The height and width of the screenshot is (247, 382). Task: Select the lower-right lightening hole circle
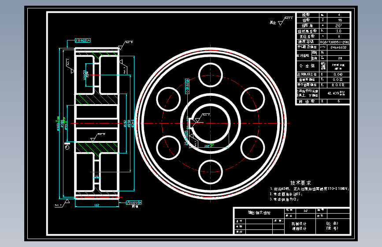[x=252, y=148]
